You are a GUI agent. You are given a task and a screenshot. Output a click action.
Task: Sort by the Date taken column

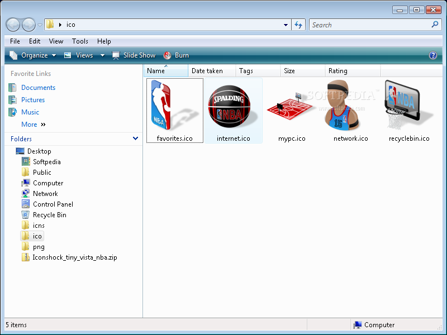point(212,71)
